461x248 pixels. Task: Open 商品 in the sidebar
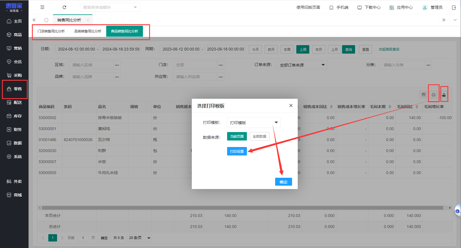(14, 35)
